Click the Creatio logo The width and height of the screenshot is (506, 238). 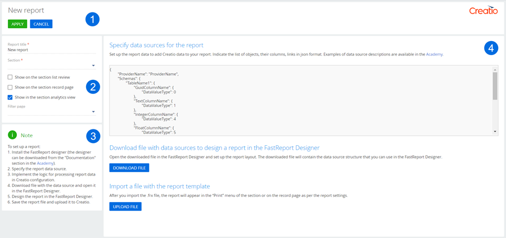click(x=483, y=11)
